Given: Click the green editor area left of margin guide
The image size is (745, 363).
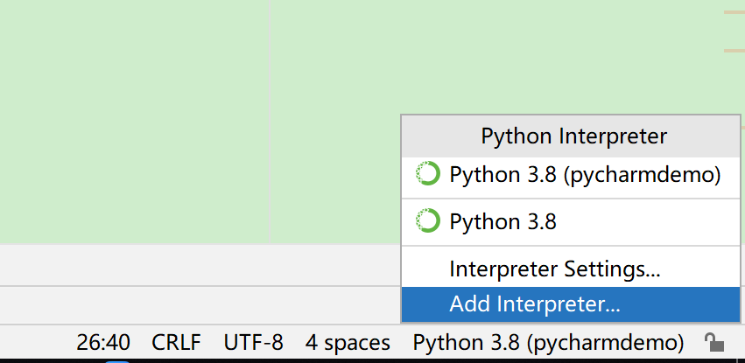Looking at the screenshot, I should 135,122.
